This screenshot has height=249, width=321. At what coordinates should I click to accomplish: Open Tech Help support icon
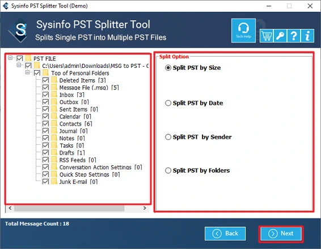coord(243,31)
